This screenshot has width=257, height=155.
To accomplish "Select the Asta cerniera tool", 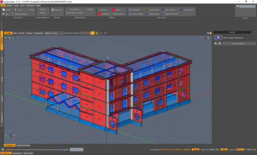I will click(x=170, y=10).
